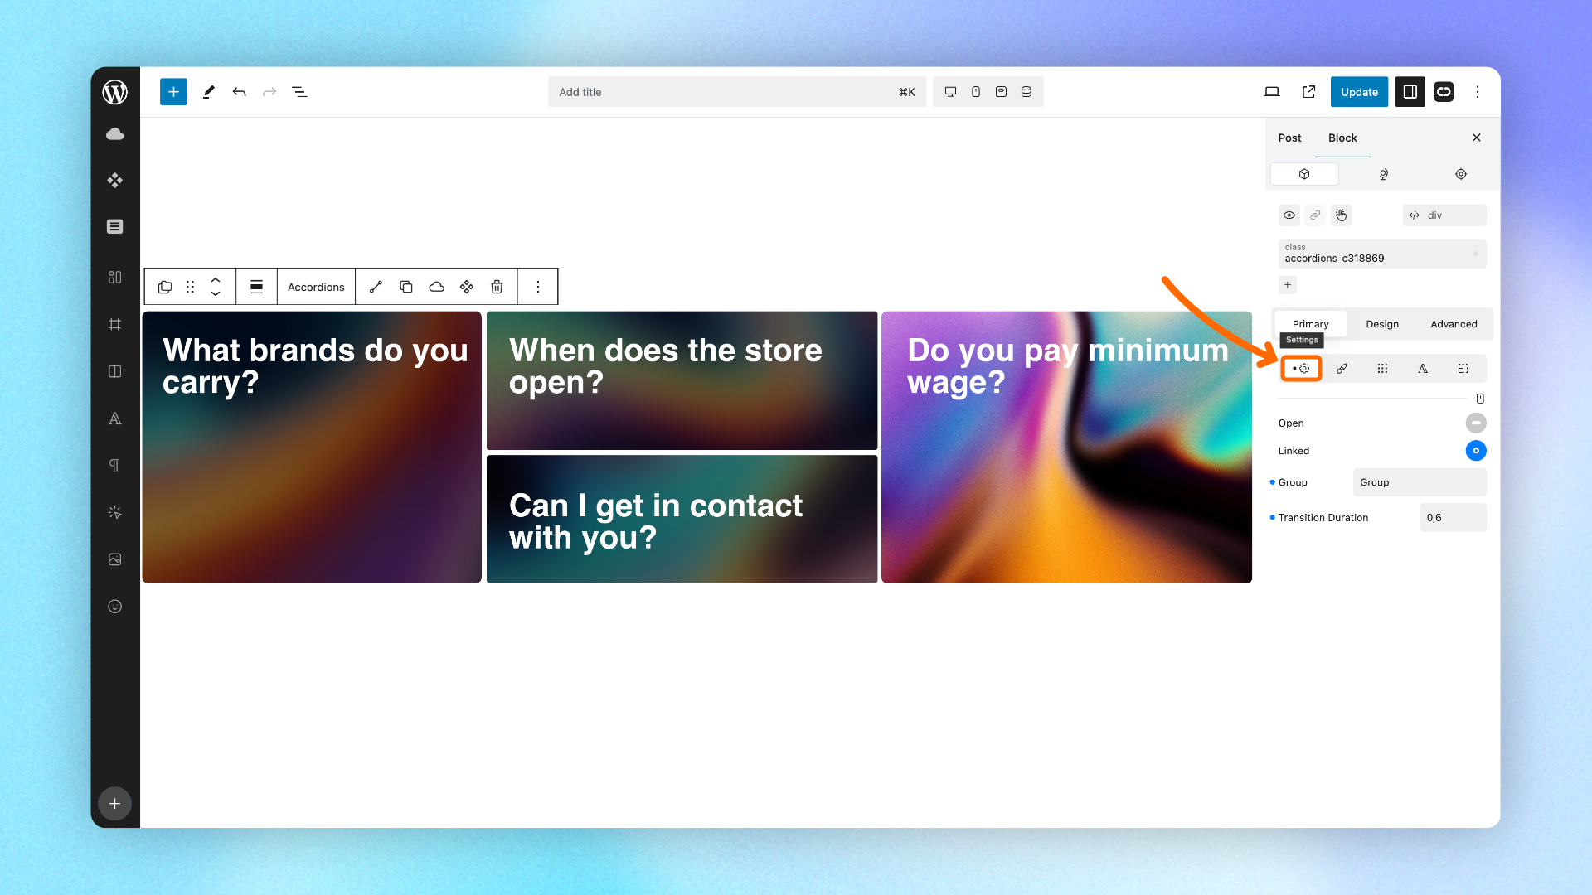1592x895 pixels.
Task: Click the Update button
Action: 1359,92
